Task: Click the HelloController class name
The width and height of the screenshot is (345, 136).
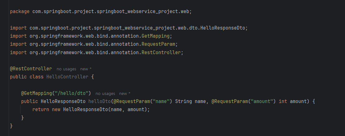Action: click(x=67, y=77)
